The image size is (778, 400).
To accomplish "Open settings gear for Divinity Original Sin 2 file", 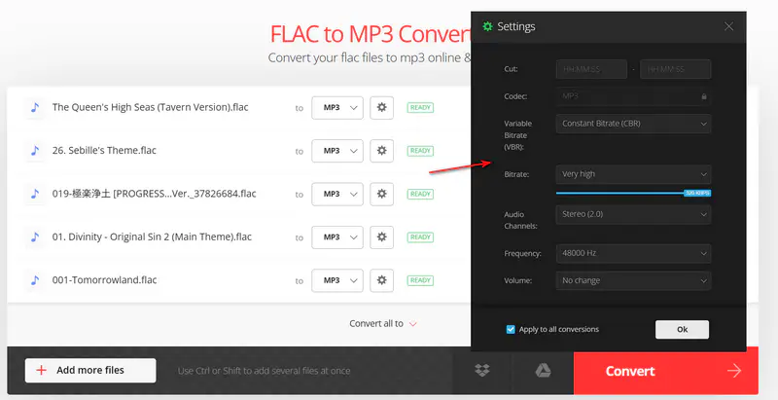I will pyautogui.click(x=381, y=237).
